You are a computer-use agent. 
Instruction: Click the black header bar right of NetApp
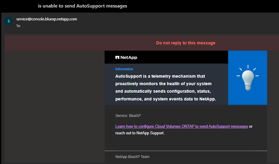point(181,57)
